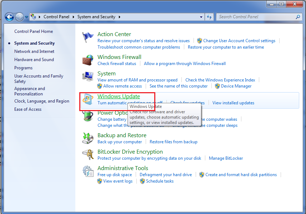
Task: Click Restore files from backup
Action: 174,142
